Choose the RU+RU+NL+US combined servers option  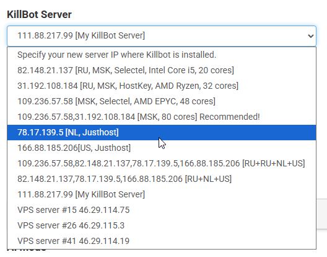click(x=162, y=163)
